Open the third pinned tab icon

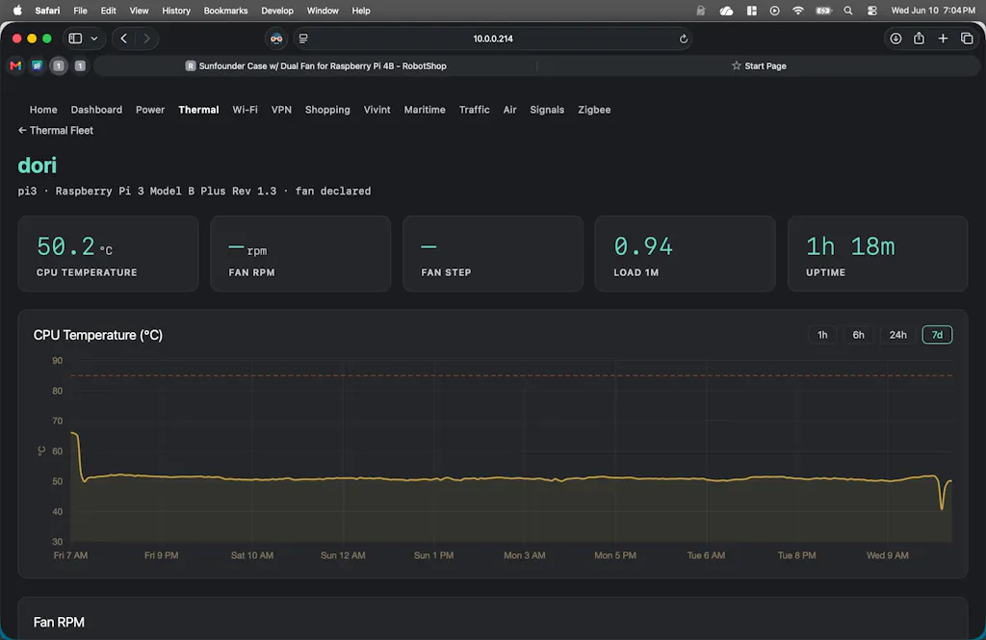coord(59,65)
